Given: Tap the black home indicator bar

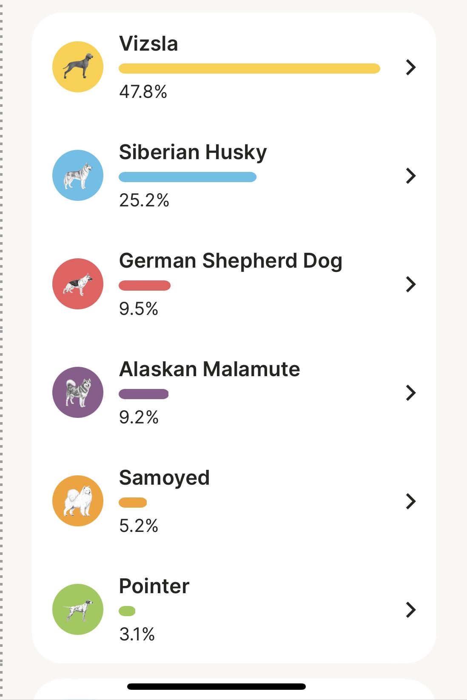Looking at the screenshot, I should [216, 686].
